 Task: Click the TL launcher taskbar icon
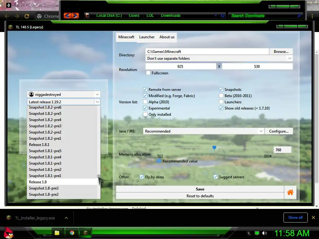pyautogui.click(x=85, y=233)
